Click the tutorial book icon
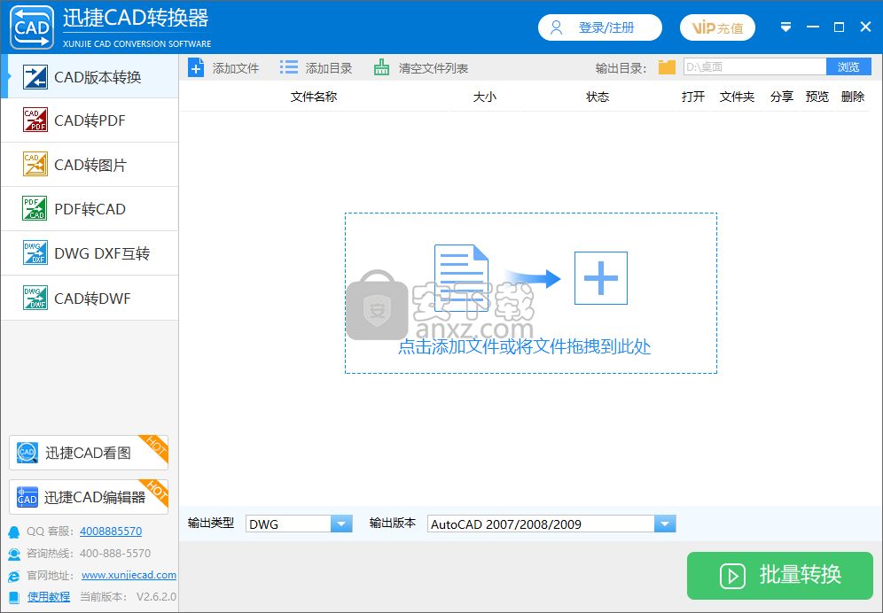This screenshot has width=883, height=613. tap(15, 597)
